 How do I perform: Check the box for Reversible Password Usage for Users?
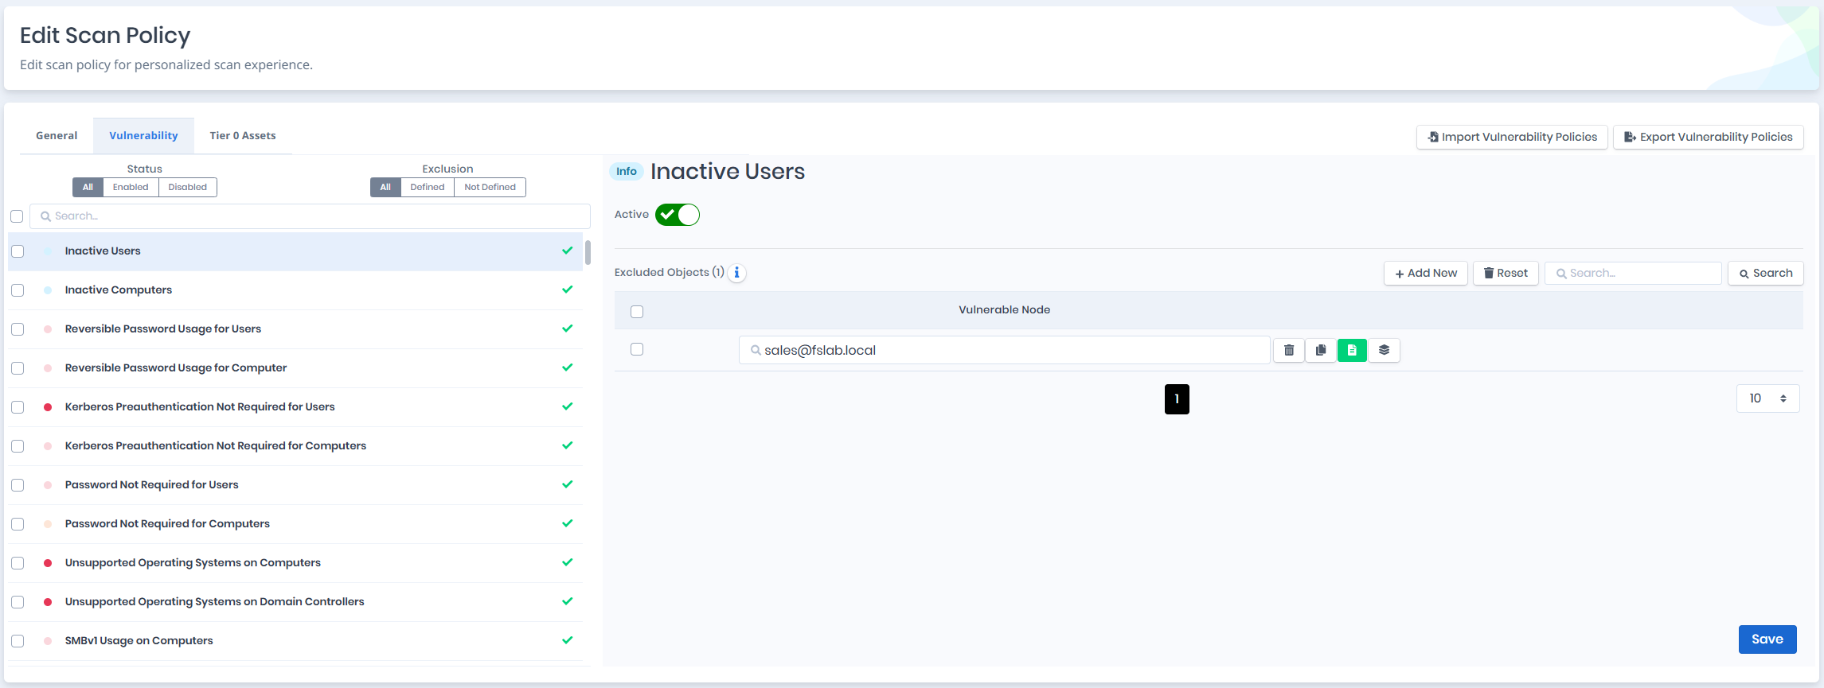coord(18,329)
